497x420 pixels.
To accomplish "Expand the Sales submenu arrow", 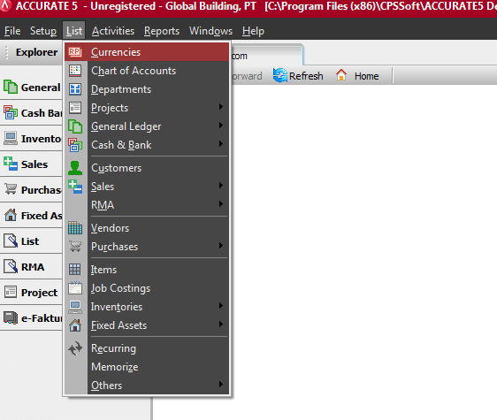I will [x=221, y=186].
